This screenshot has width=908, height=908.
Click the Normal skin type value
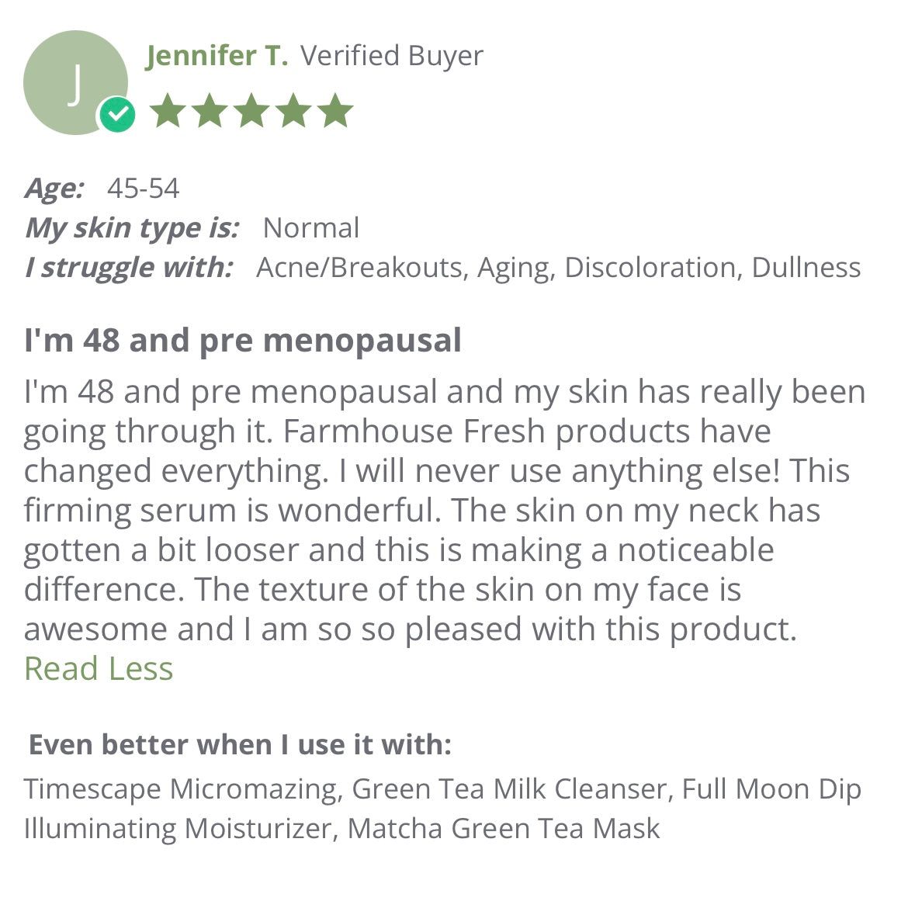coord(311,228)
